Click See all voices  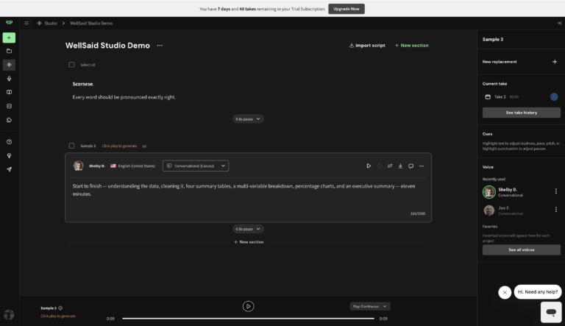click(522, 249)
